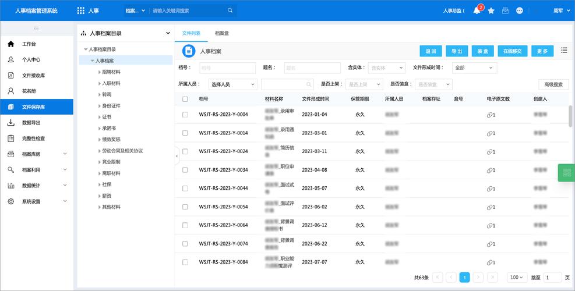Open 个人中心 in sidebar

(x=37, y=59)
